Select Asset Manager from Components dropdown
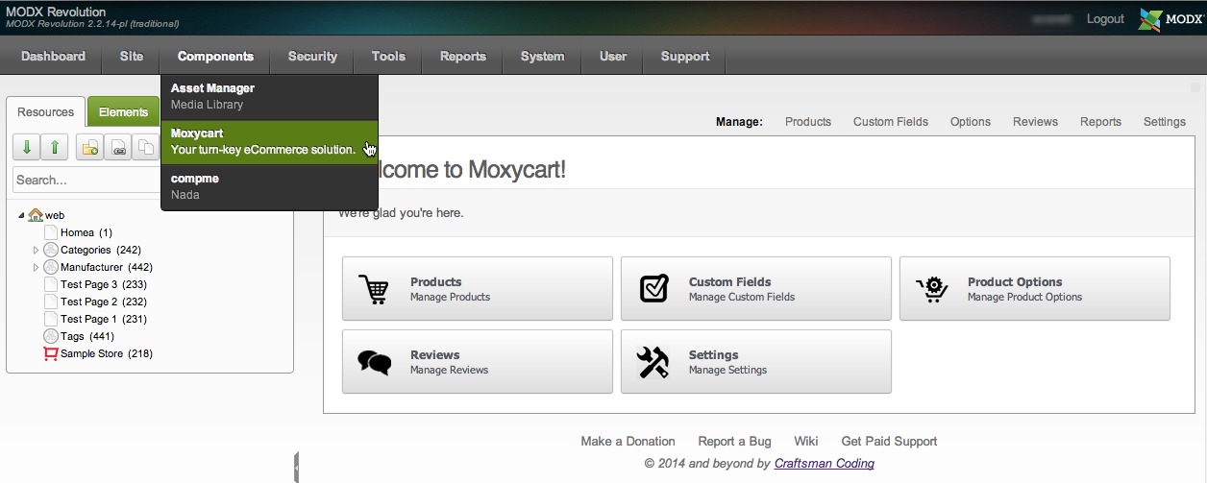Screen dimensions: 1207x483 (269, 96)
